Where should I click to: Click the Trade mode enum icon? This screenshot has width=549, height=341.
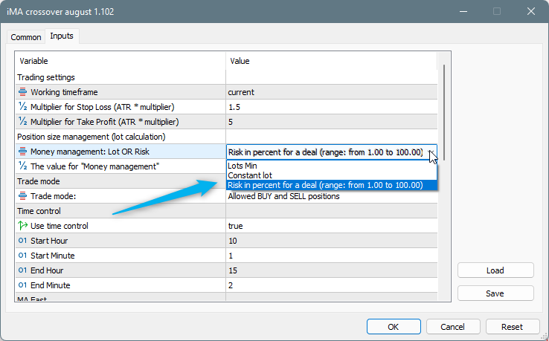(23, 196)
